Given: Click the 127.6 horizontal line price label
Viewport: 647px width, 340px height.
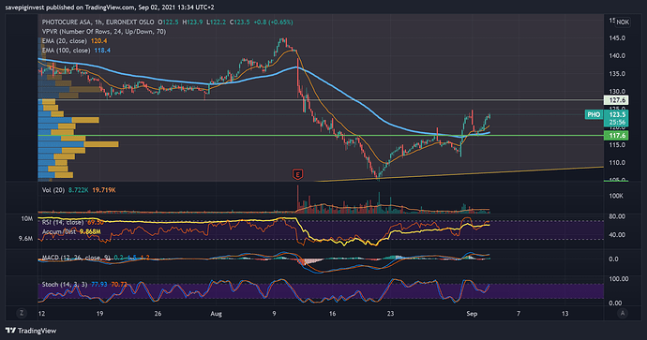Looking at the screenshot, I should click(616, 100).
